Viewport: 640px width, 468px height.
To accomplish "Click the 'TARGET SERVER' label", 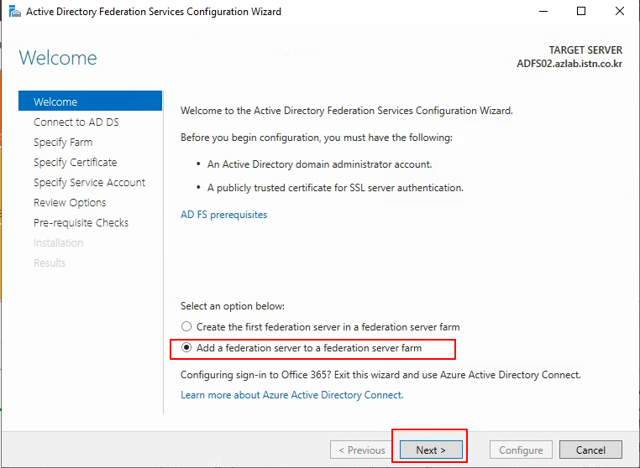I will [x=585, y=49].
